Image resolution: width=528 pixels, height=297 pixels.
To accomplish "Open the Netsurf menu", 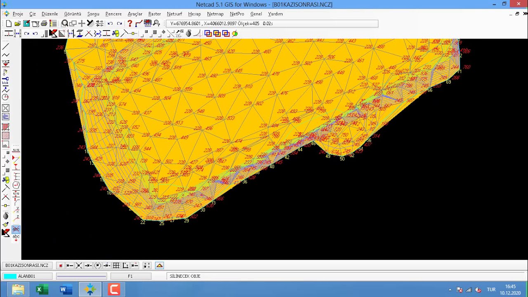I will [174, 14].
